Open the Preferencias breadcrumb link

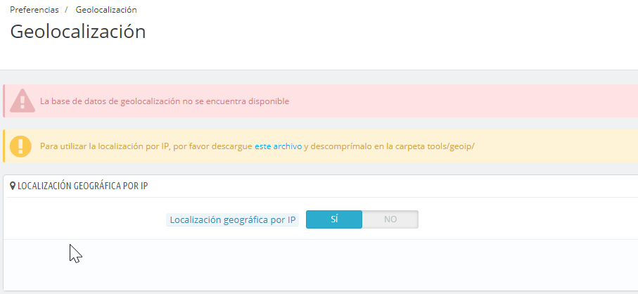(x=34, y=10)
